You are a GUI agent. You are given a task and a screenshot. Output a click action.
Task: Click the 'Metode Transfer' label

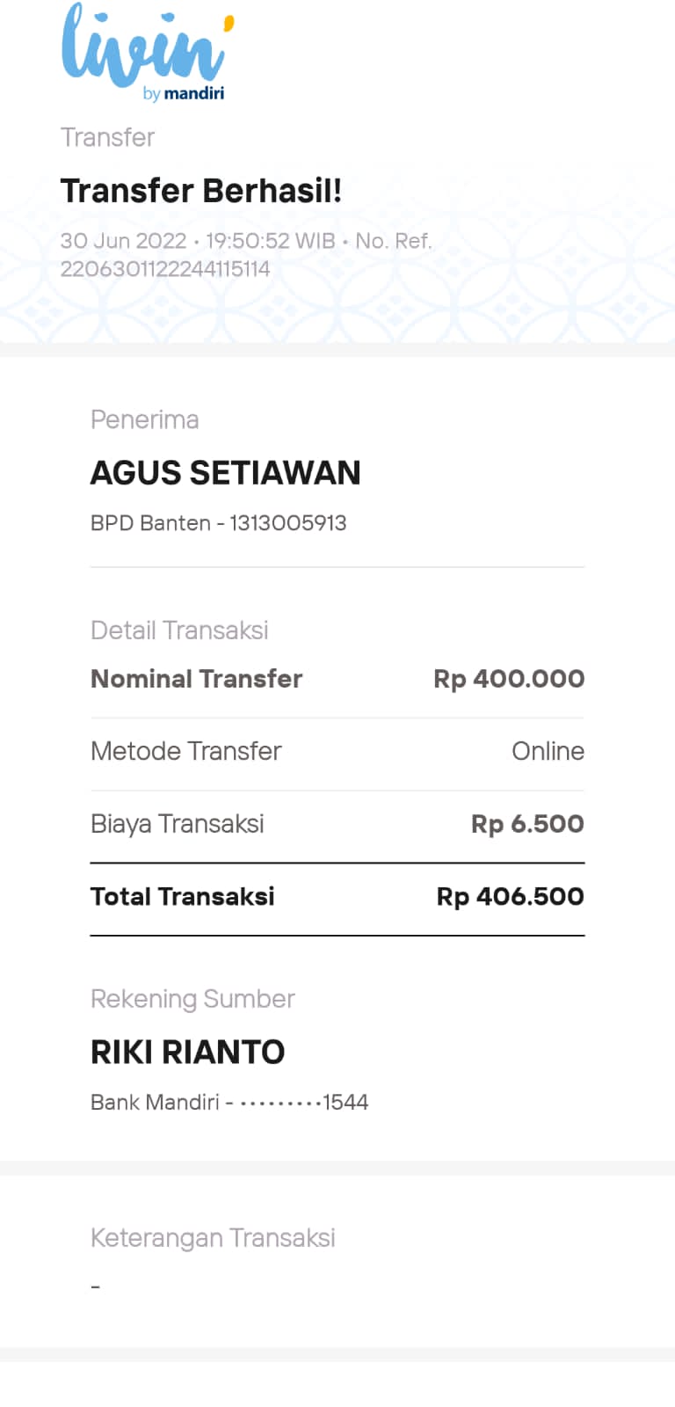coord(185,751)
